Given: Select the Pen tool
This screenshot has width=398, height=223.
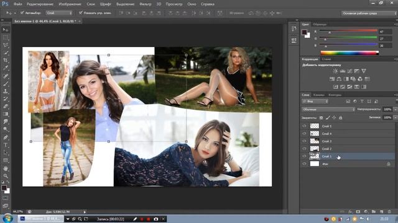Looking at the screenshot, I should point(6,138).
